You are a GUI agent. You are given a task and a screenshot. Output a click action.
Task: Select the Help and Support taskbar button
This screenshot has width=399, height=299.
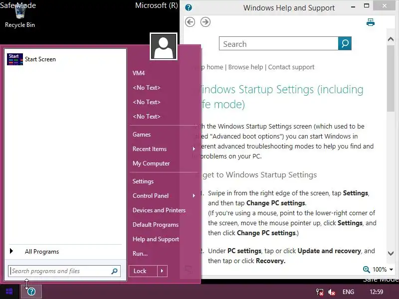tap(31, 292)
